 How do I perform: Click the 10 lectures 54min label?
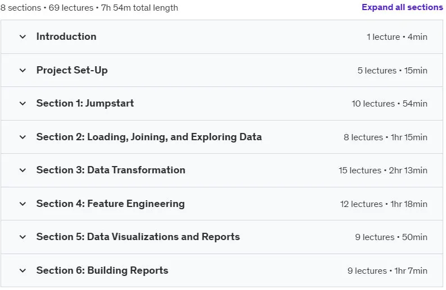[389, 104]
